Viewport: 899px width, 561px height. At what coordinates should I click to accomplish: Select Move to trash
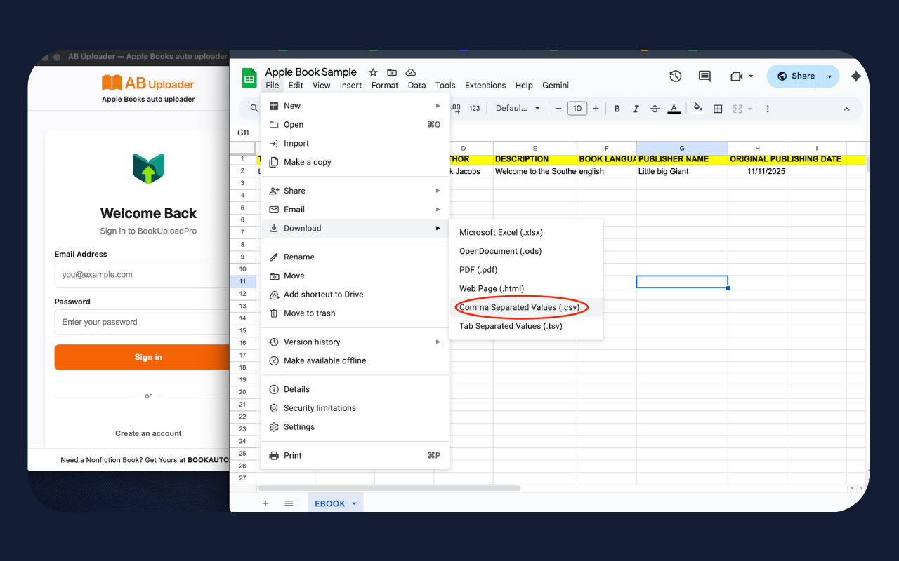355,313
